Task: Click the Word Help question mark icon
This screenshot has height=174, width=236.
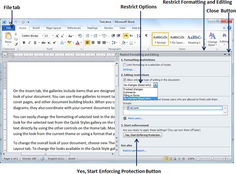Action: [x=229, y=28]
